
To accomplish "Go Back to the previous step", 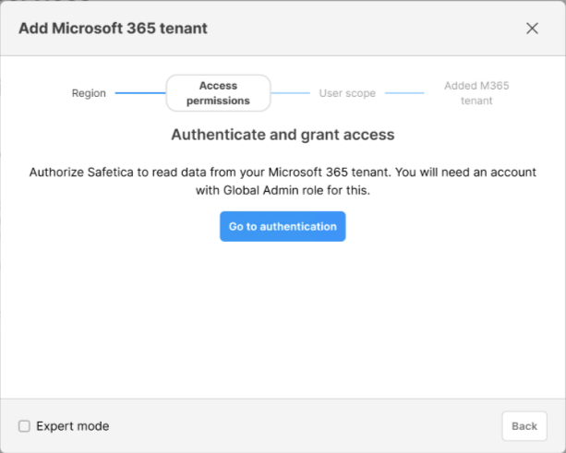I will pos(524,426).
